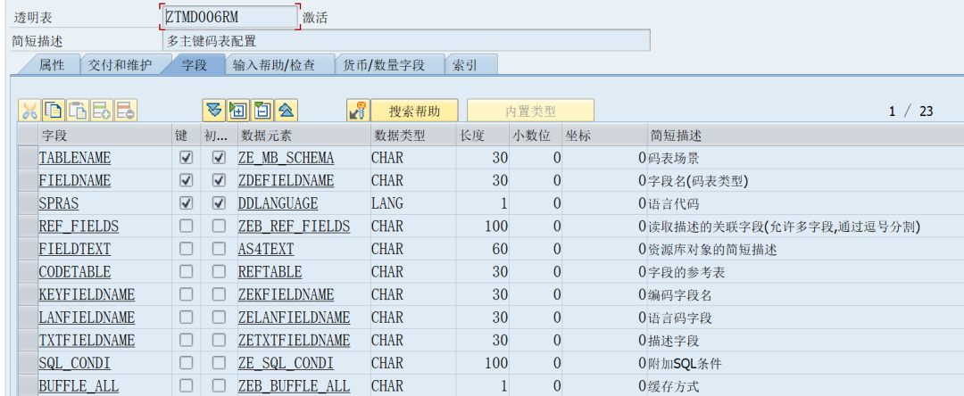
Task: Open data element ZEKFIELDNAME
Action: pyautogui.click(x=286, y=294)
